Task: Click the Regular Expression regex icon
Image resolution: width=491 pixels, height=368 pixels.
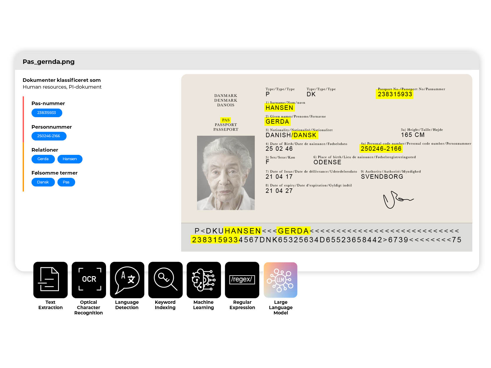Action: click(x=242, y=280)
